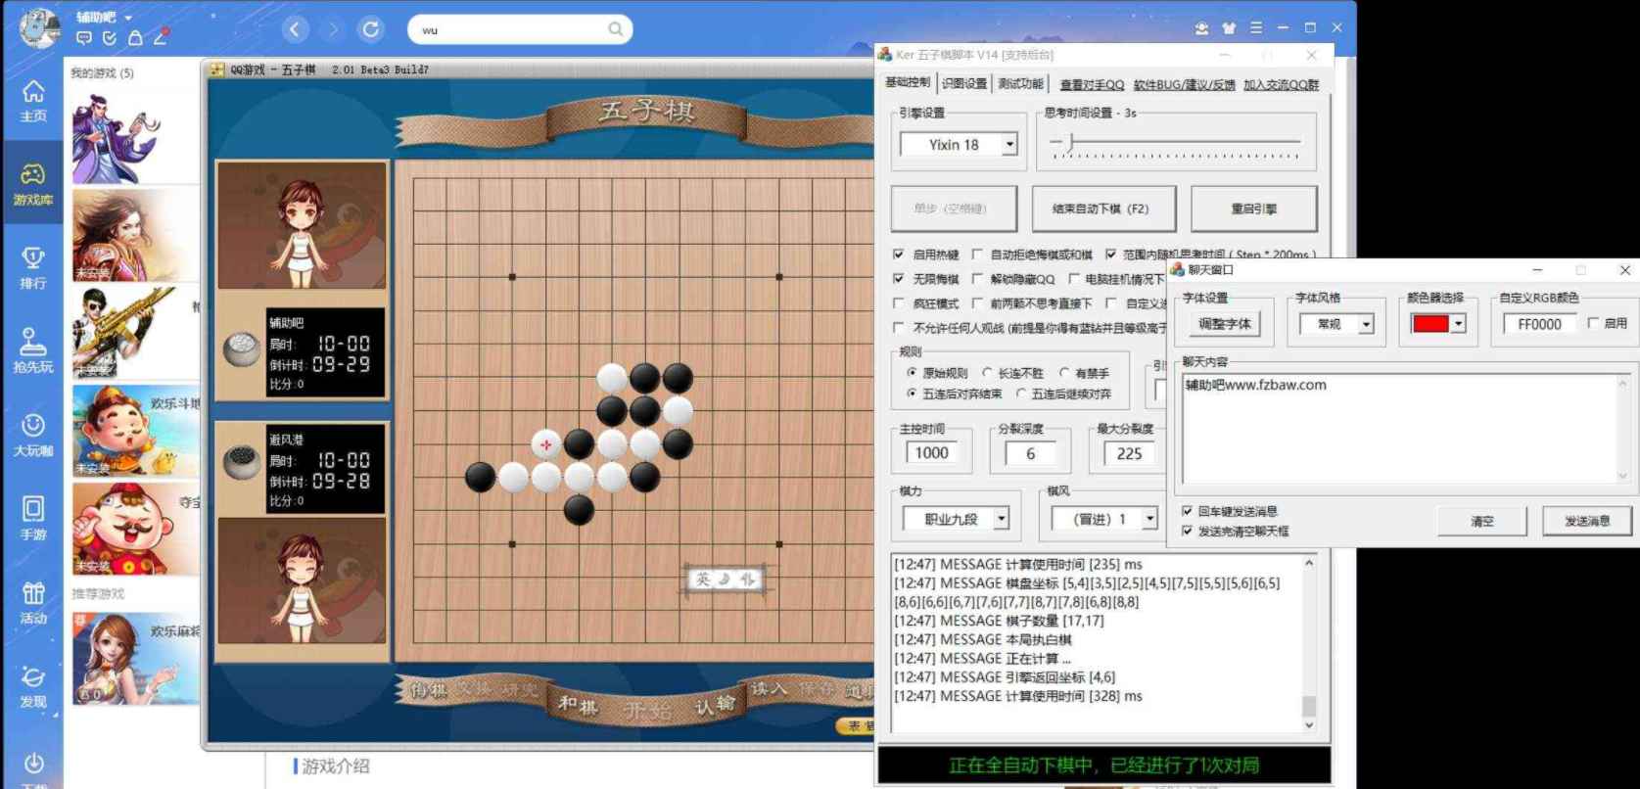Click the power icon at sidebar bottom
The height and width of the screenshot is (789, 1640).
click(x=33, y=763)
